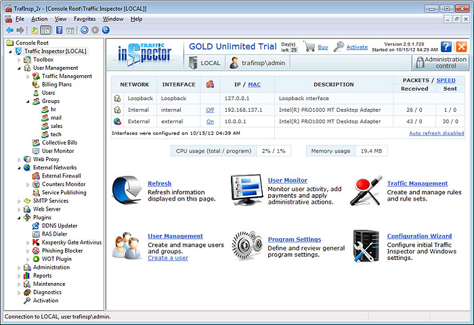Toggle External interface On link
Screen dimensions: 474x325
pyautogui.click(x=210, y=121)
